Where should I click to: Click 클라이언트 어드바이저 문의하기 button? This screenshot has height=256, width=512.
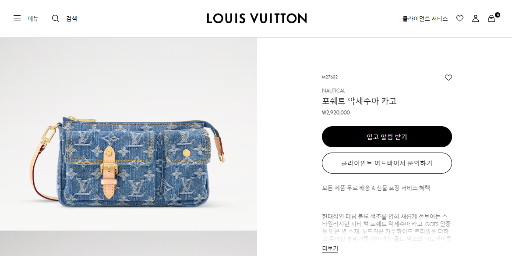(x=387, y=163)
